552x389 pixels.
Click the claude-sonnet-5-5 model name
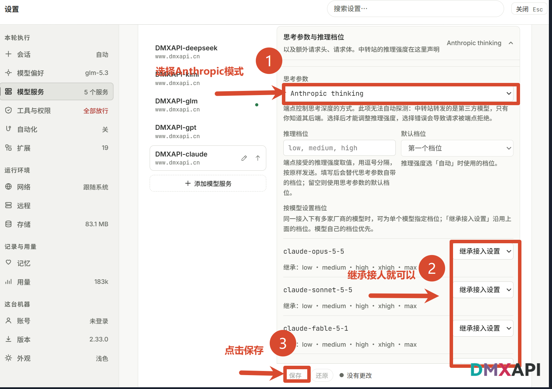(318, 290)
